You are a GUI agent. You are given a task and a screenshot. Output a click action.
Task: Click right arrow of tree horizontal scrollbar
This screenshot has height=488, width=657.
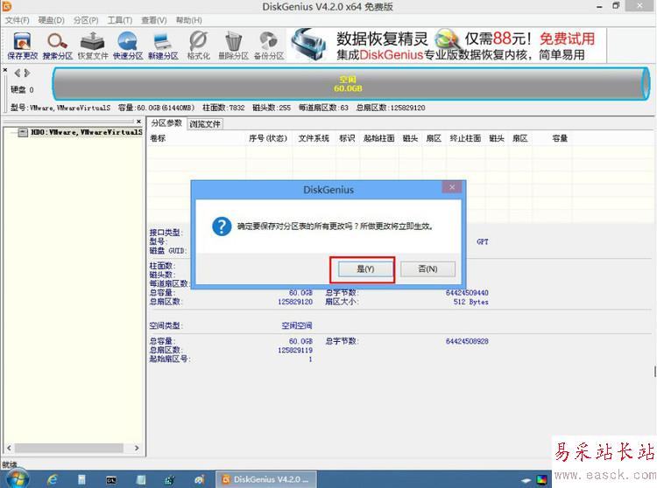pyautogui.click(x=137, y=448)
